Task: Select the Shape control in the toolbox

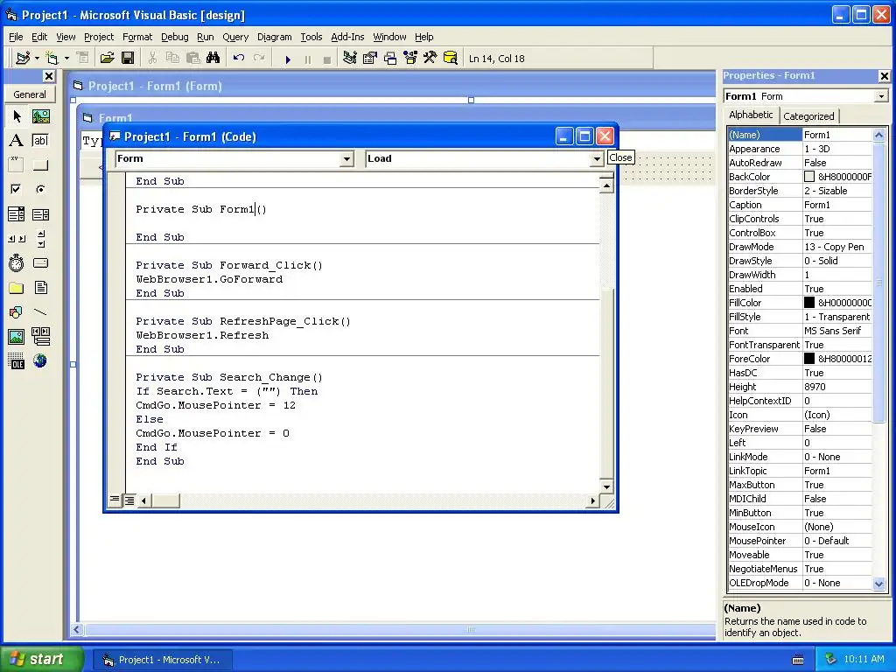Action: 17,312
